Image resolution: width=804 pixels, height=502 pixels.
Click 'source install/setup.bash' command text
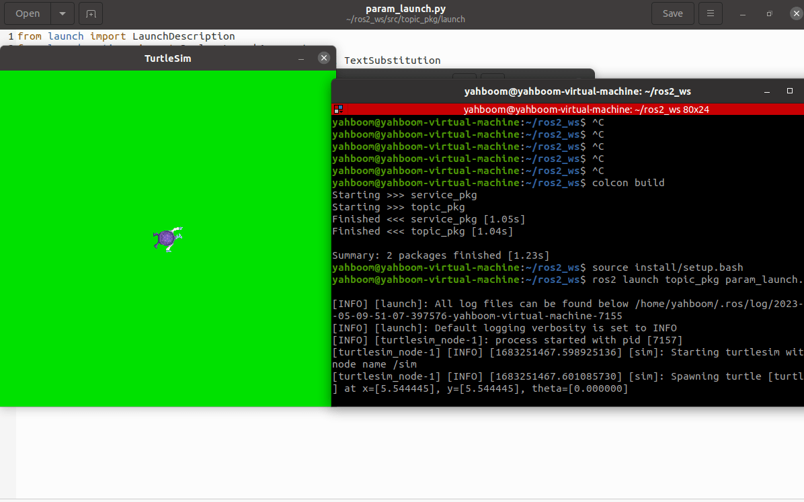tap(668, 267)
